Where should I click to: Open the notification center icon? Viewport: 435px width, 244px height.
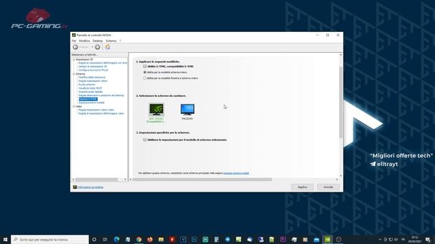(428, 239)
